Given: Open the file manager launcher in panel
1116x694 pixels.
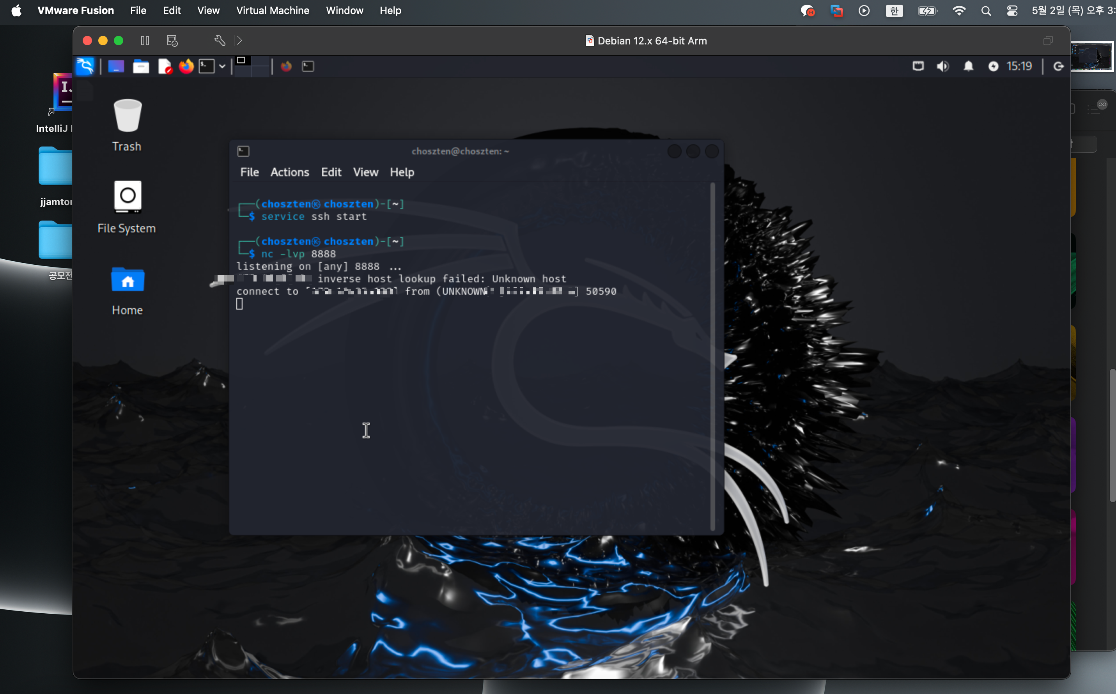Looking at the screenshot, I should (141, 67).
